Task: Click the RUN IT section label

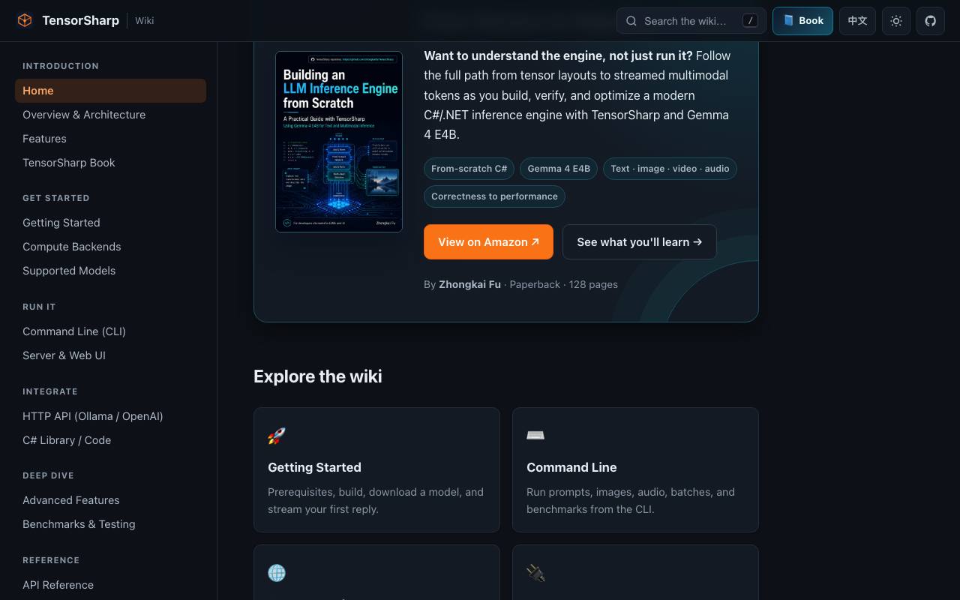Action: tap(39, 307)
